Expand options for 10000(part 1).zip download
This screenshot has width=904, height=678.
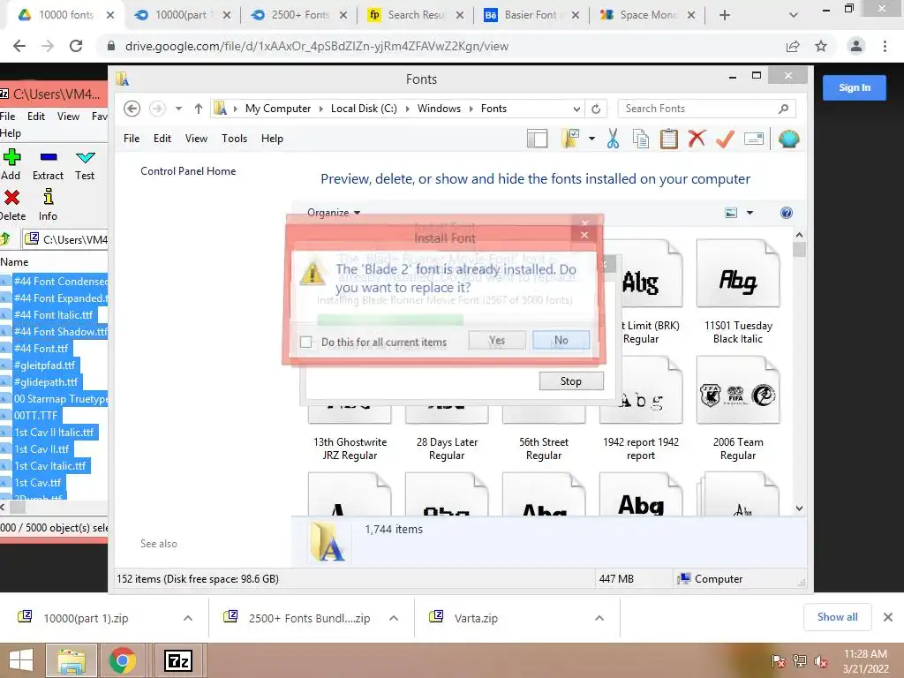point(188,618)
